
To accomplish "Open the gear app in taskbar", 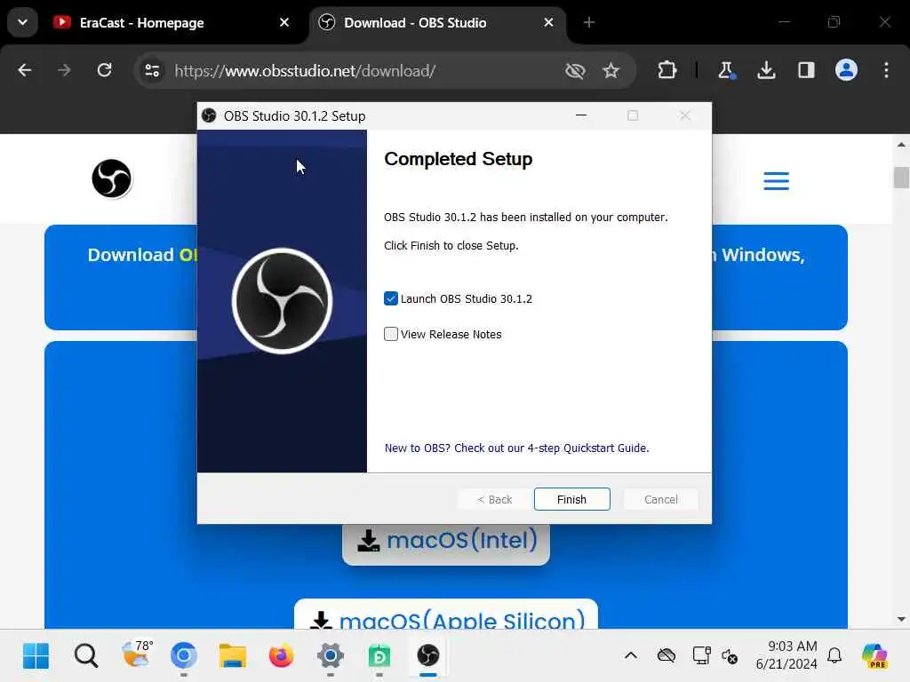I will [331, 656].
